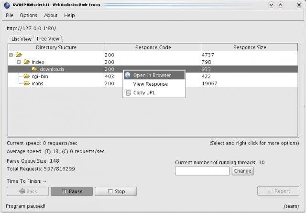The width and height of the screenshot is (306, 213).
Task: Choose Copy URL from context menu
Action: pos(154,93)
